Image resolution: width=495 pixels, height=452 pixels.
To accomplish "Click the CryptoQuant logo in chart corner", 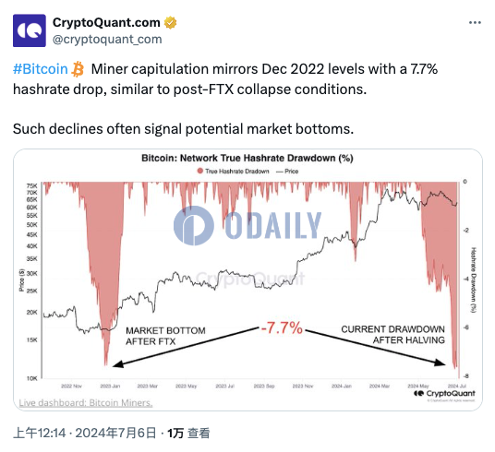I will [x=444, y=393].
